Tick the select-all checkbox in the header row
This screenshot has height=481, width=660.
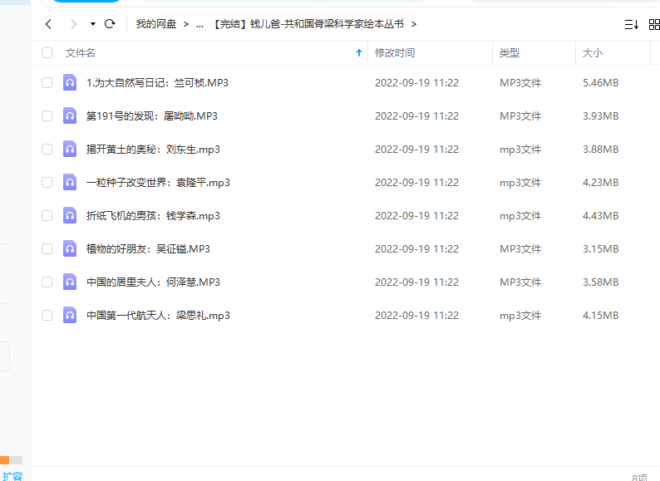click(x=47, y=52)
